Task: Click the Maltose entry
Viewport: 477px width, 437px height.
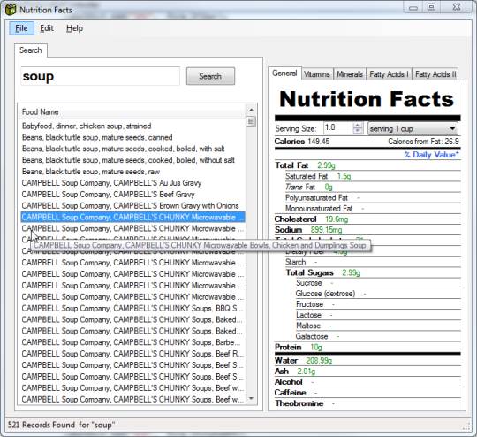Action: click(x=314, y=326)
